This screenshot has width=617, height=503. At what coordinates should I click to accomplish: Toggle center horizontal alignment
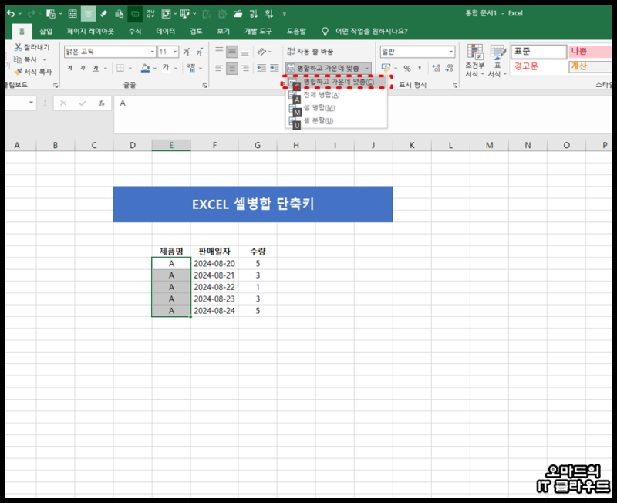tap(232, 68)
